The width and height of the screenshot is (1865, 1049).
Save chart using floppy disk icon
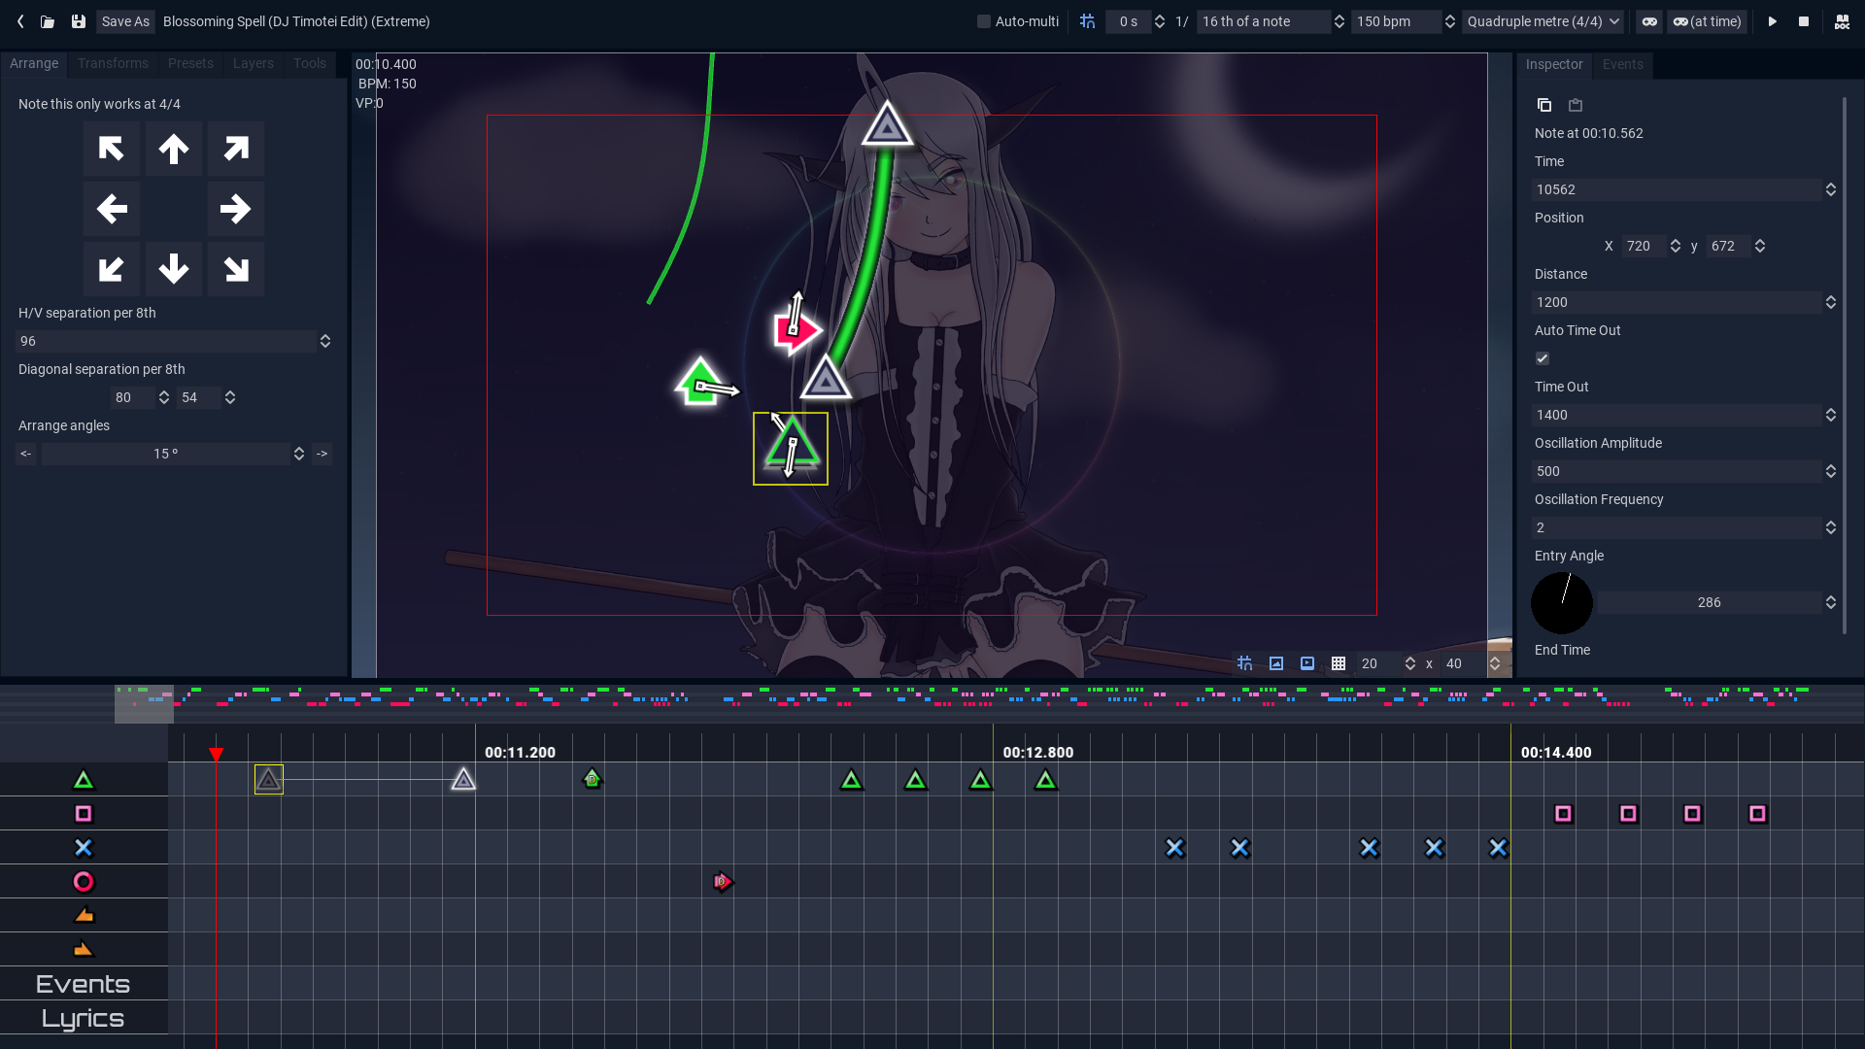click(x=79, y=21)
